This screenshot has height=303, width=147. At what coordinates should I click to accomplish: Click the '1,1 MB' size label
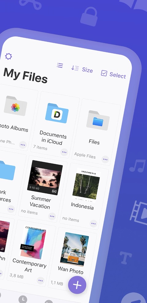[x=57, y=283]
